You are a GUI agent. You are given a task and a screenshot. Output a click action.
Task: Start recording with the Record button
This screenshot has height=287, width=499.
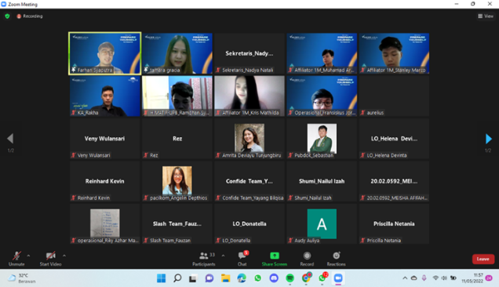pyautogui.click(x=307, y=258)
